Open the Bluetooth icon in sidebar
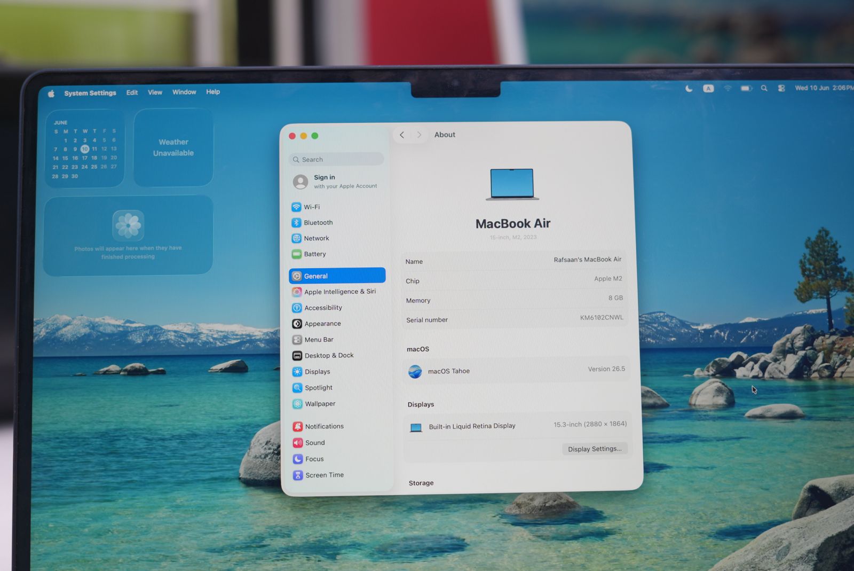 click(296, 223)
